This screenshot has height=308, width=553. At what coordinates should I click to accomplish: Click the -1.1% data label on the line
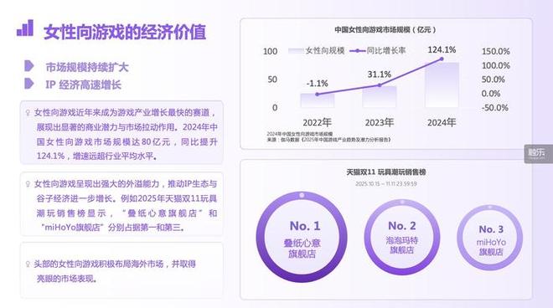(x=317, y=84)
